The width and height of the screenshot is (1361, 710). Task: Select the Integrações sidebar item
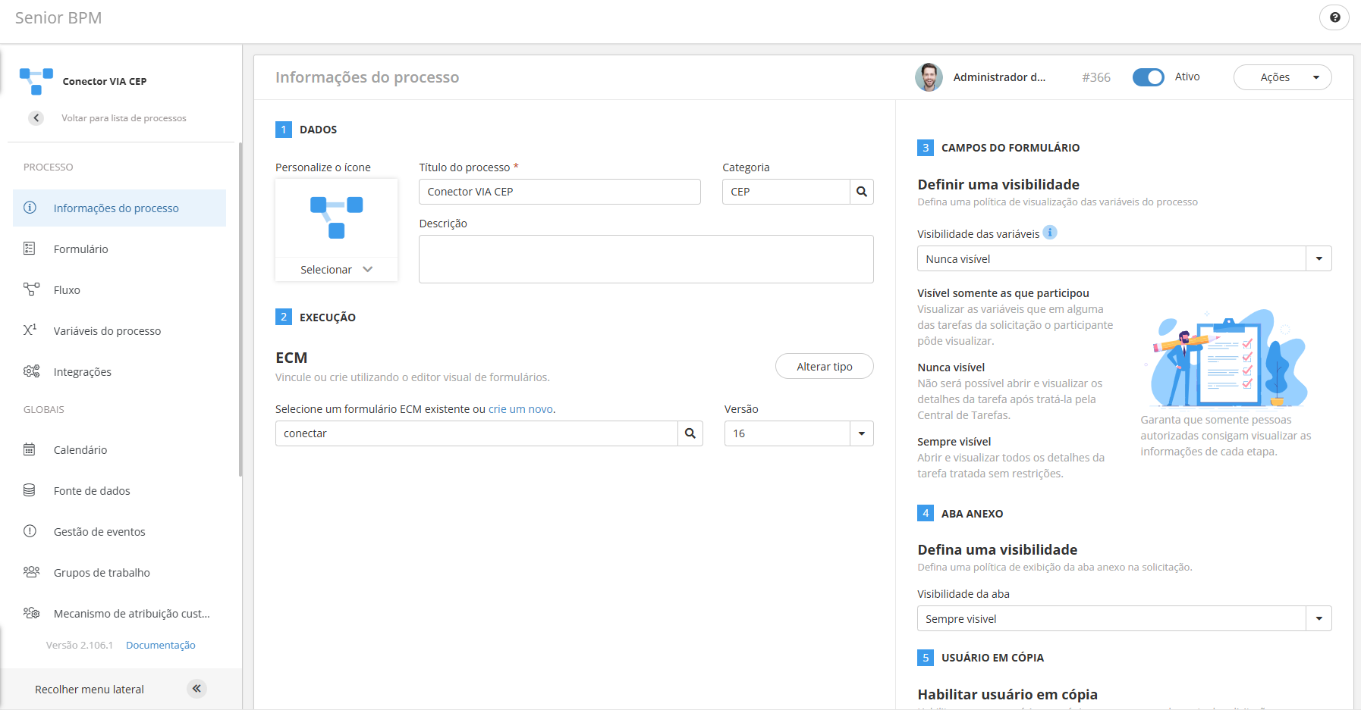point(83,372)
